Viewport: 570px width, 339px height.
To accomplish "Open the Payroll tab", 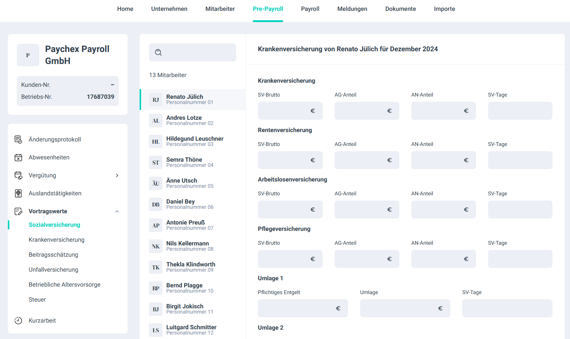I will coord(310,9).
